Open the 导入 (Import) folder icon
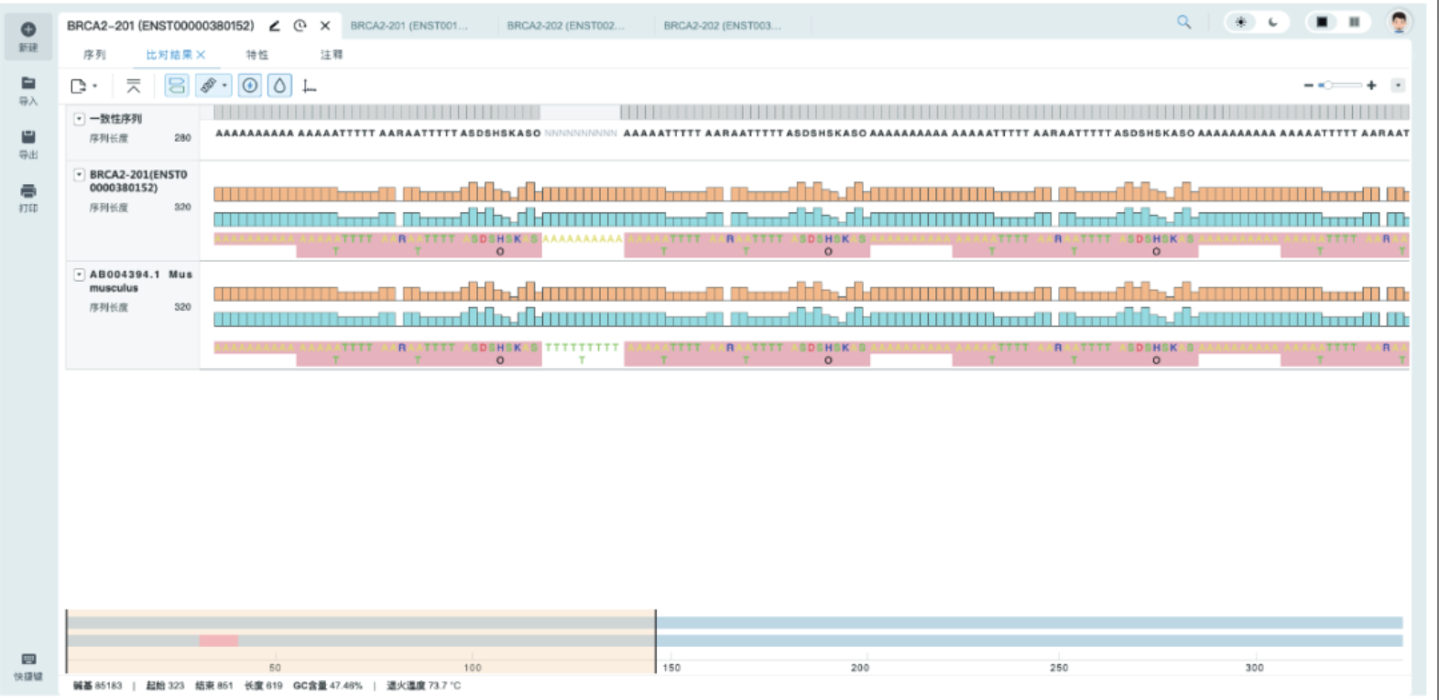Screen dimensions: 1439x700 coord(28,89)
